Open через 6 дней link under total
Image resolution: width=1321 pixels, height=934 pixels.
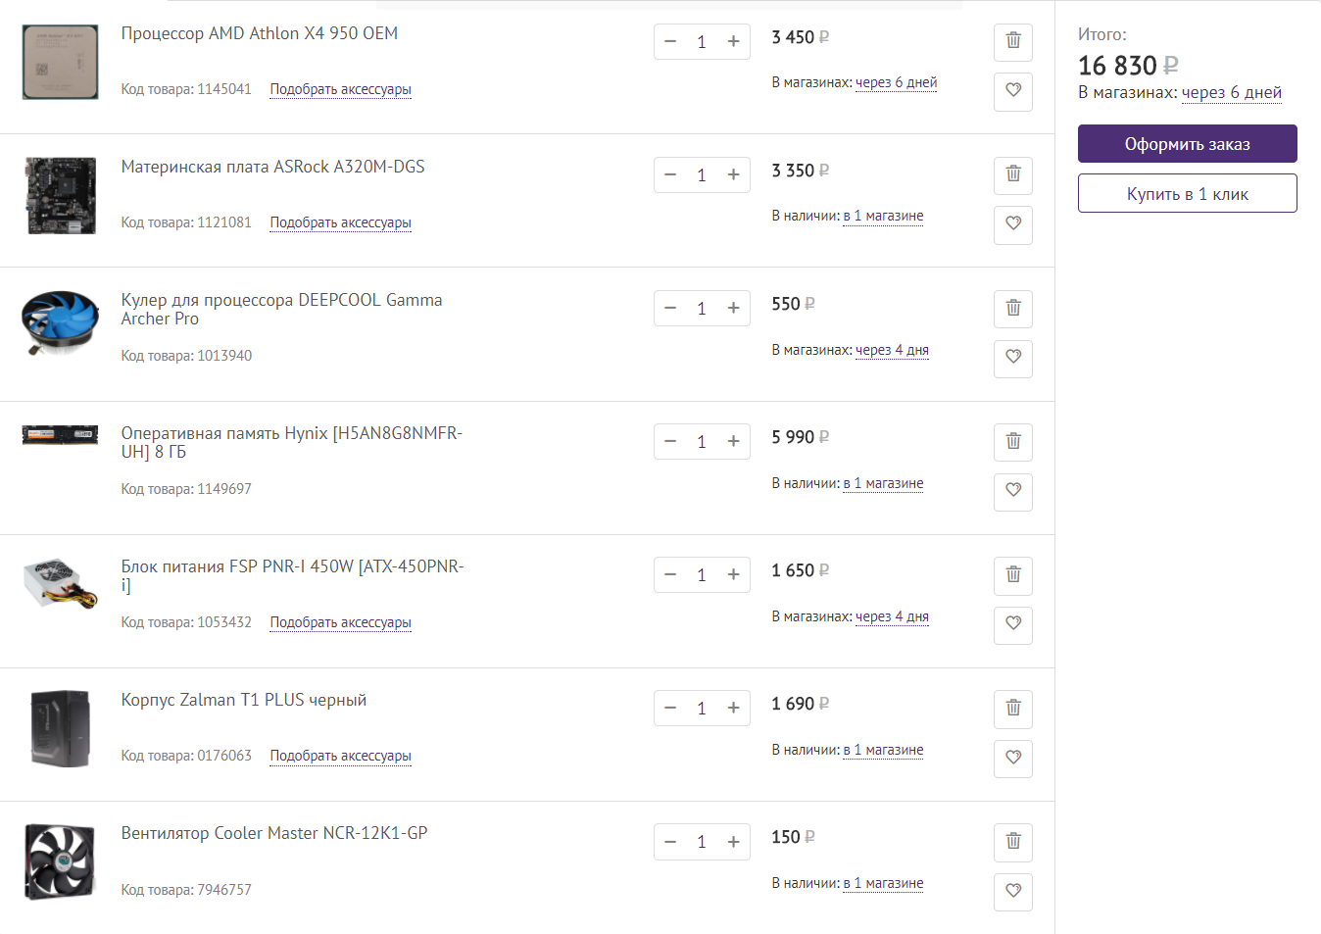point(1231,92)
